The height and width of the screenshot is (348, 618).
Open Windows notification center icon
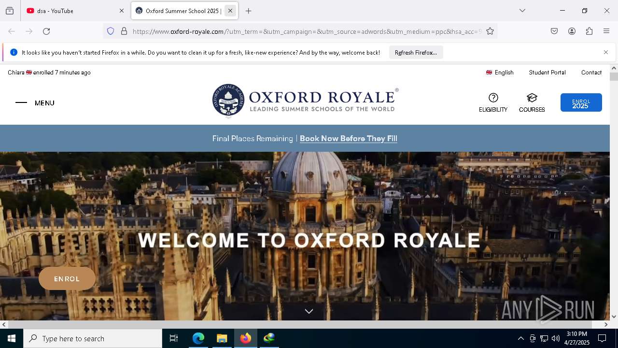click(603, 338)
